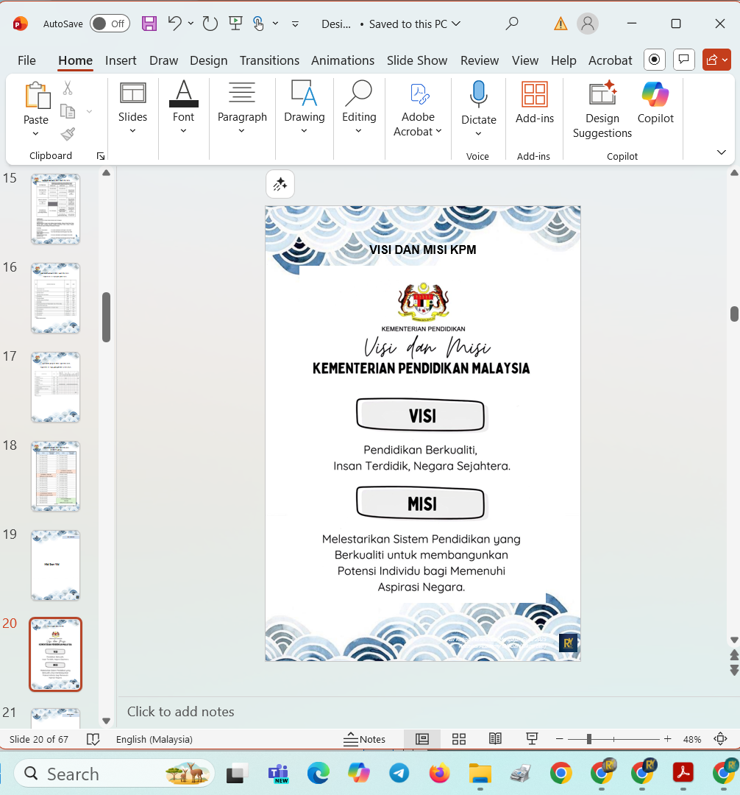Expand the Paste dropdown arrow
Screen dimensions: 740x795
click(35, 134)
